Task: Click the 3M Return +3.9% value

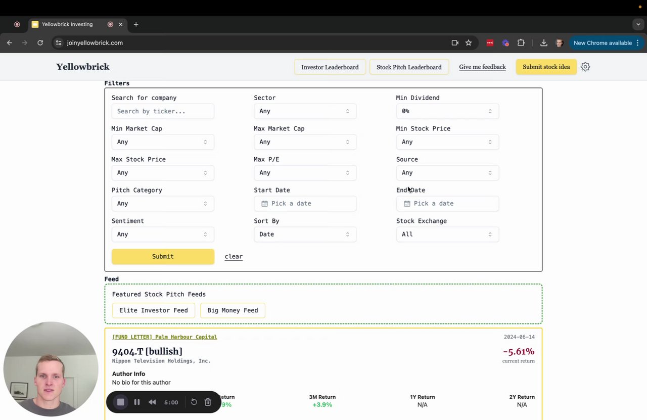Action: click(x=322, y=405)
